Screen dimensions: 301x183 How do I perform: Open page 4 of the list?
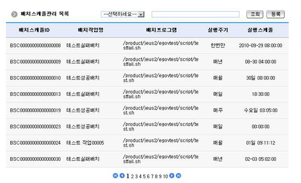point(140,176)
